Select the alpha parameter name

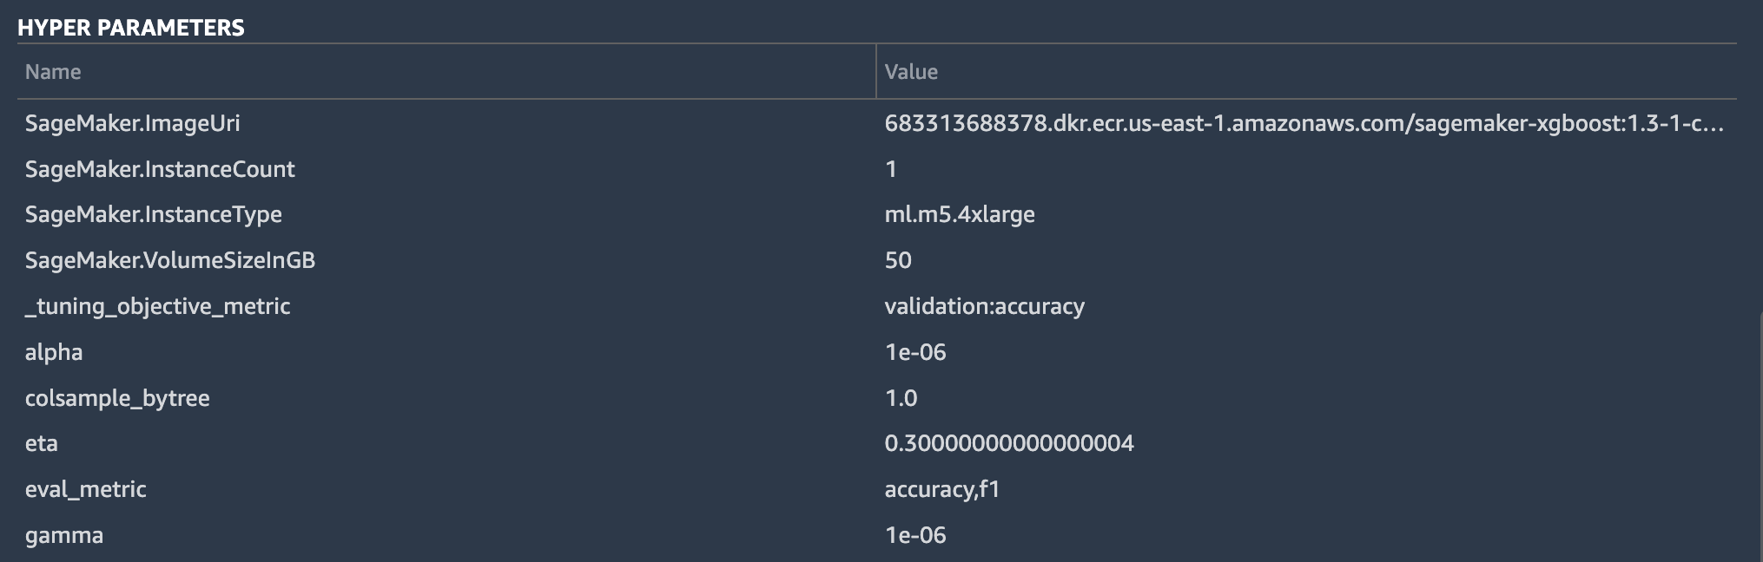click(54, 352)
